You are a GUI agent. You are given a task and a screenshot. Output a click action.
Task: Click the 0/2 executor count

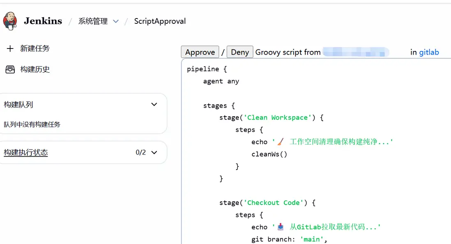(x=140, y=152)
